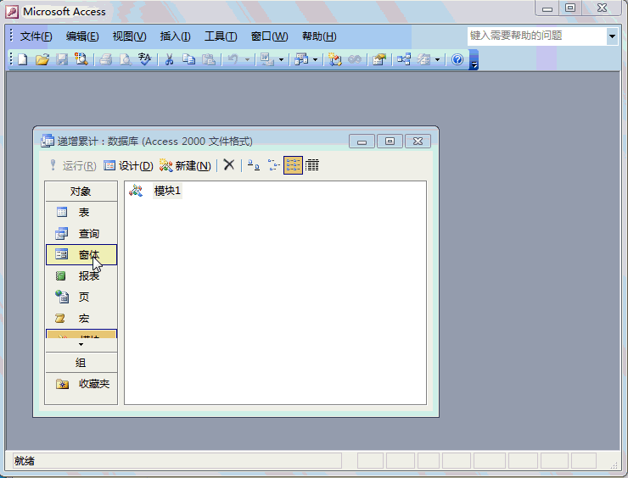Maximize the 递增累计 database window
This screenshot has width=628, height=478.
pos(390,142)
